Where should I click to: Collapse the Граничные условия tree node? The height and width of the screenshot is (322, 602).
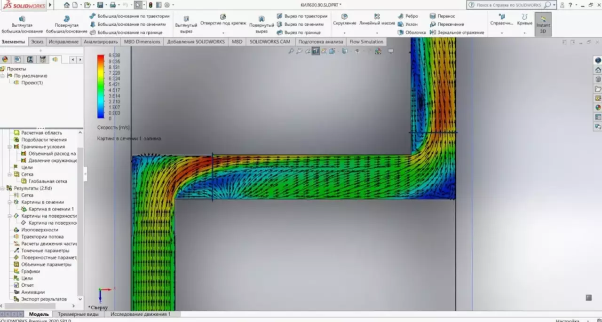(x=10, y=147)
